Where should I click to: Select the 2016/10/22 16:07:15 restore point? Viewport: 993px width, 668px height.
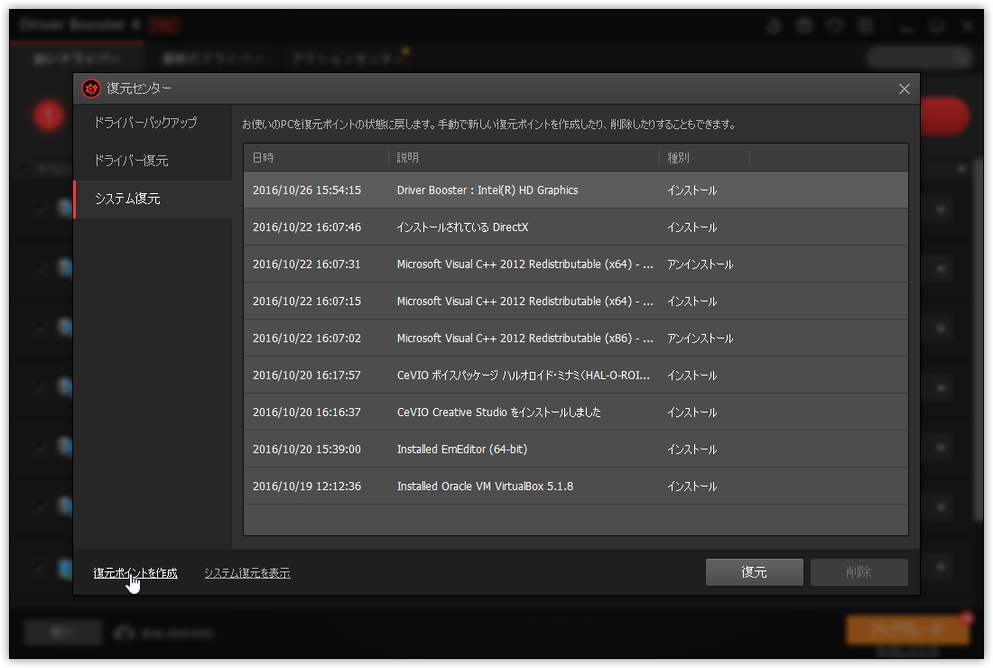(x=576, y=302)
